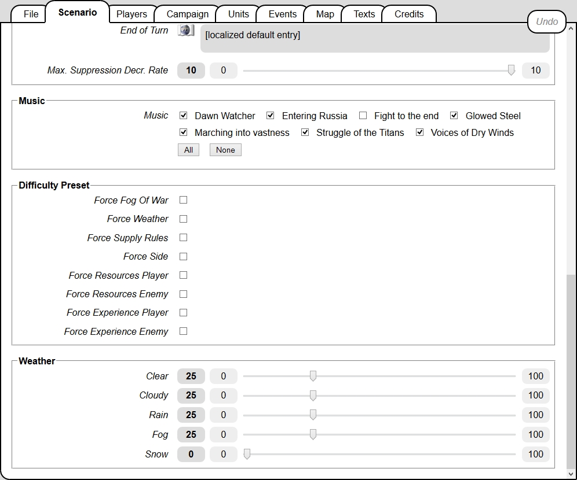Click the Rain weather value 25 field
The height and width of the screenshot is (480, 577).
[x=191, y=415]
